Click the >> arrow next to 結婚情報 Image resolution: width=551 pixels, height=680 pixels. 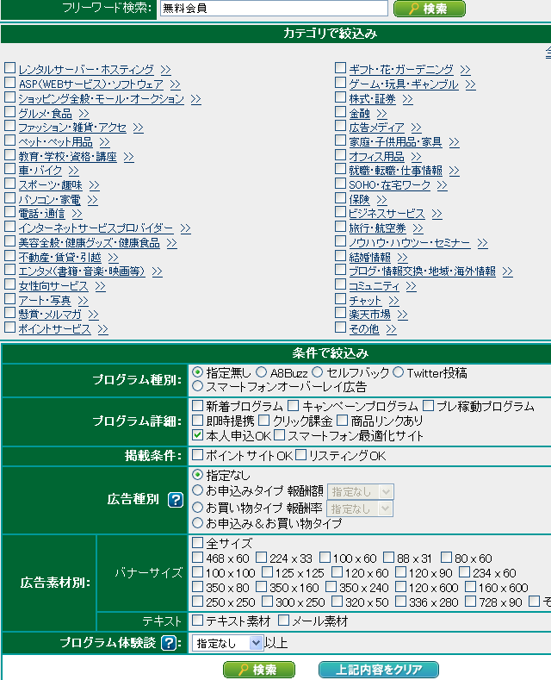(x=402, y=258)
